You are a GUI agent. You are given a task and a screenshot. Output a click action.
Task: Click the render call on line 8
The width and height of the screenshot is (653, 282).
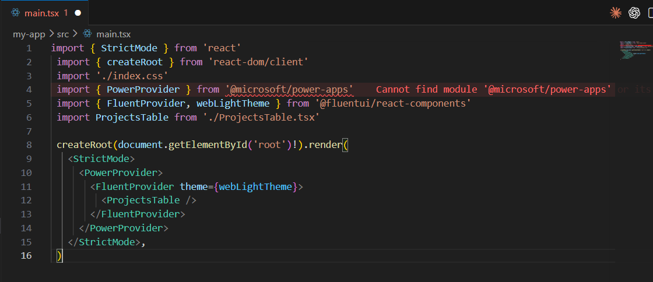tap(325, 144)
